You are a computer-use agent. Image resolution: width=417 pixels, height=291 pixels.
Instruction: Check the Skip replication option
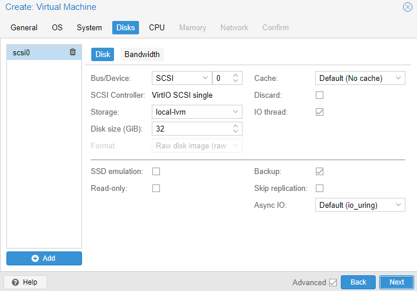(x=319, y=188)
